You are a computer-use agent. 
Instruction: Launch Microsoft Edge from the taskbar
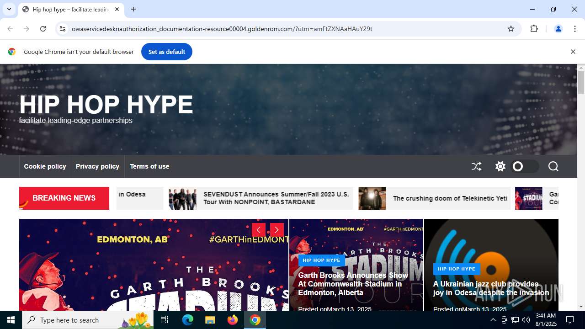click(x=188, y=320)
